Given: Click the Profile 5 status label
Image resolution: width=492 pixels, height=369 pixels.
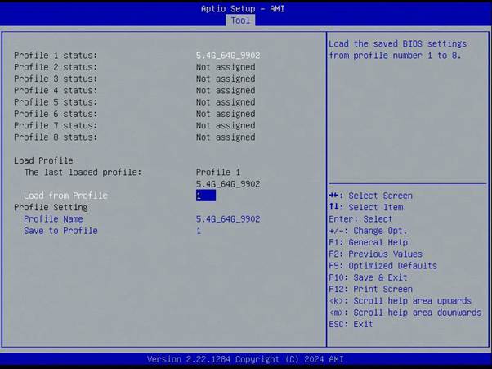Looking at the screenshot, I should (x=56, y=102).
